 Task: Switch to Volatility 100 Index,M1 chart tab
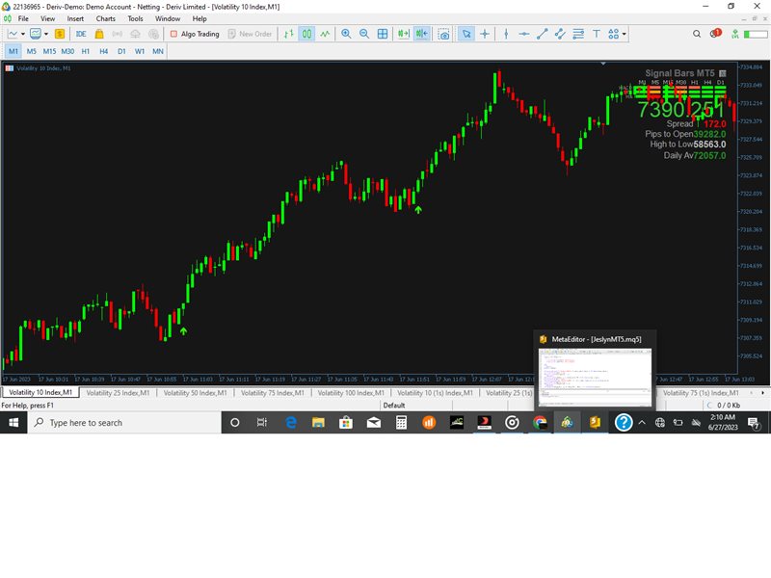[351, 393]
